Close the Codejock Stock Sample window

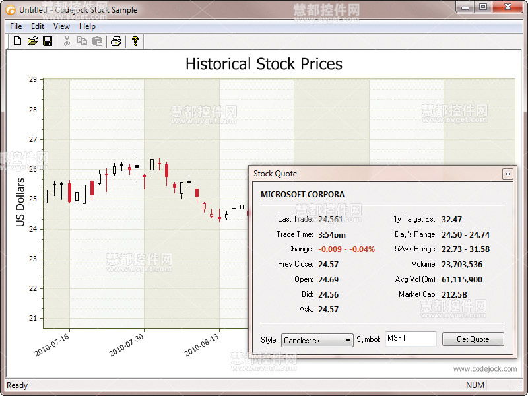[508, 7]
